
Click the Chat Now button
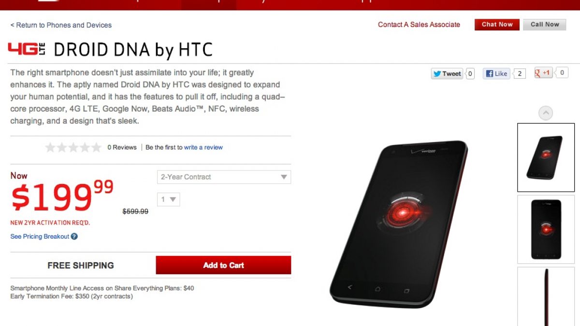[497, 25]
